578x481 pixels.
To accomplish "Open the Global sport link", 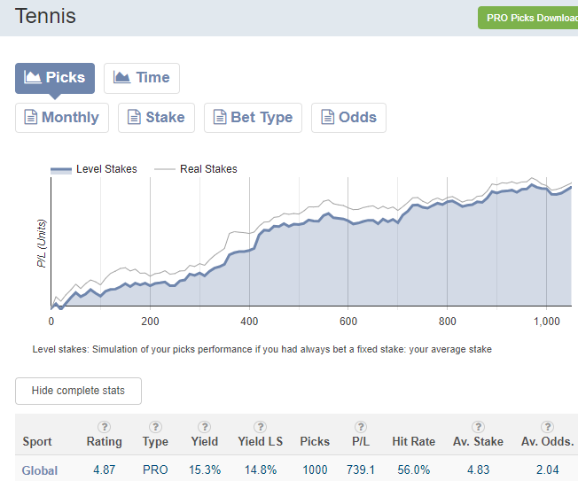I will pos(39,470).
